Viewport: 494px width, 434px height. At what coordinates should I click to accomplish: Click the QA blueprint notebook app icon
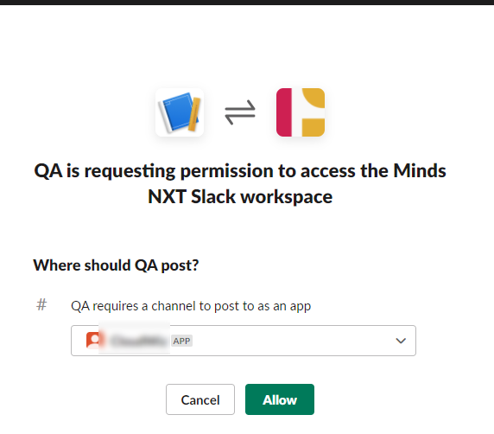click(180, 112)
